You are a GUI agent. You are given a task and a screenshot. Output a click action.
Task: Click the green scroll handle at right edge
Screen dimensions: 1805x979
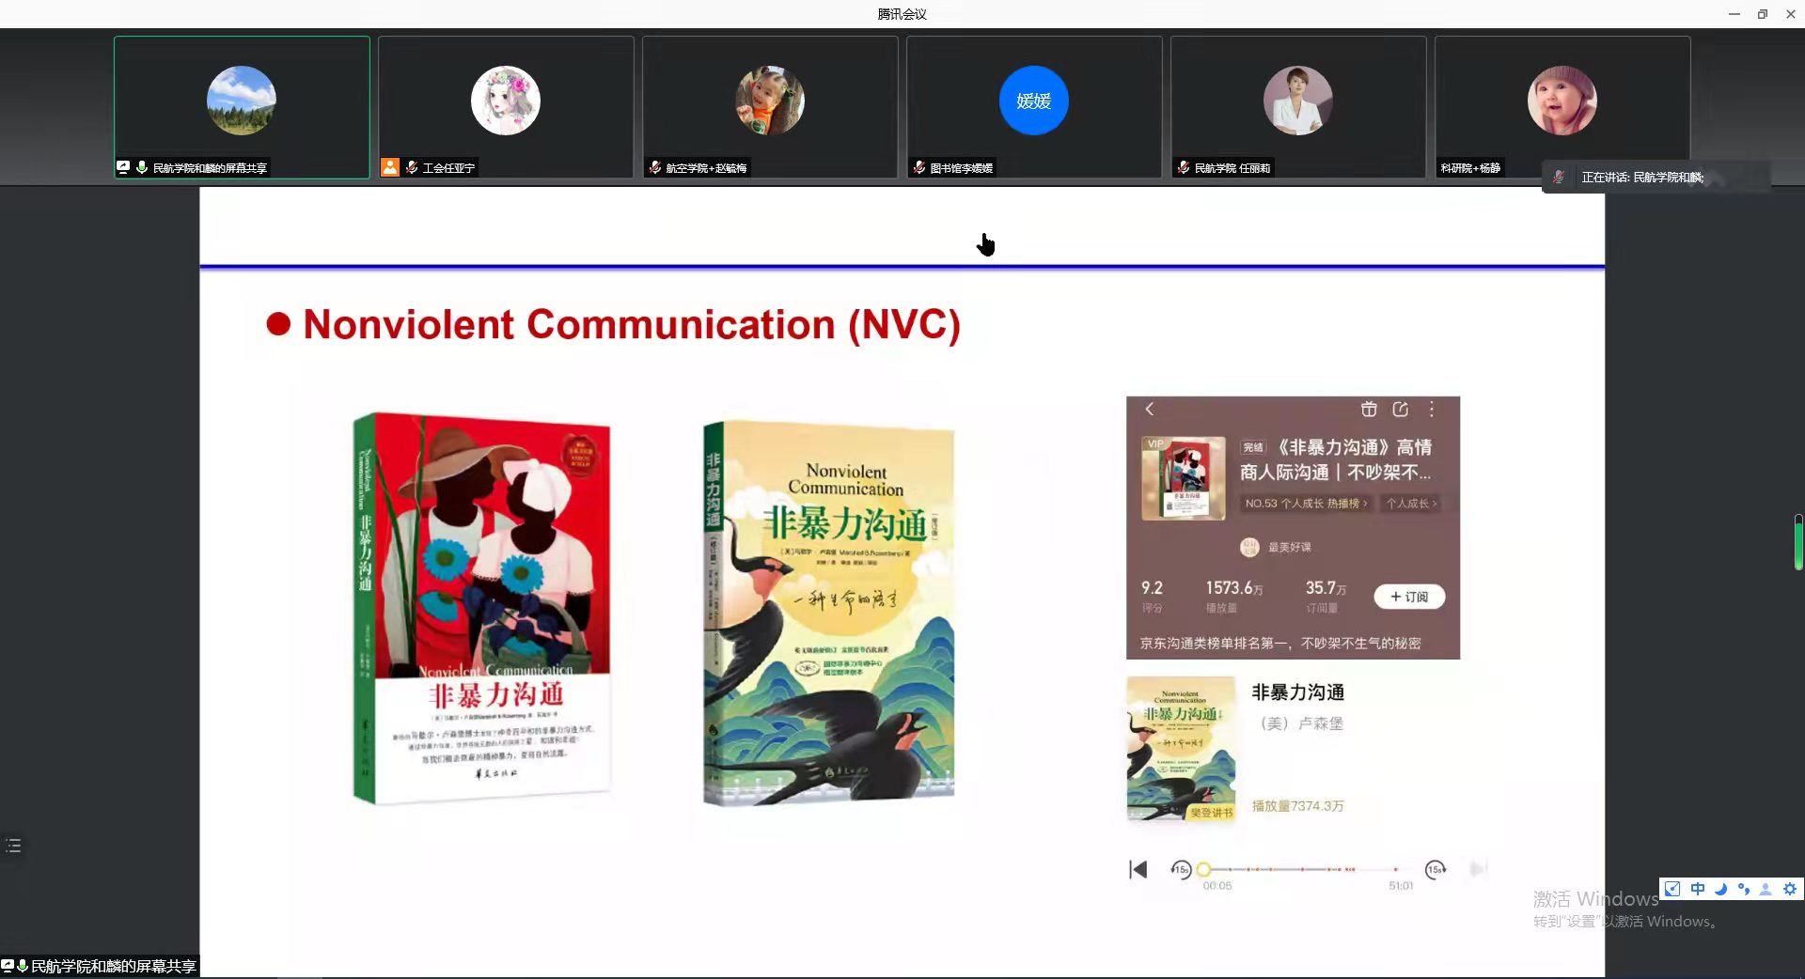pos(1798,542)
